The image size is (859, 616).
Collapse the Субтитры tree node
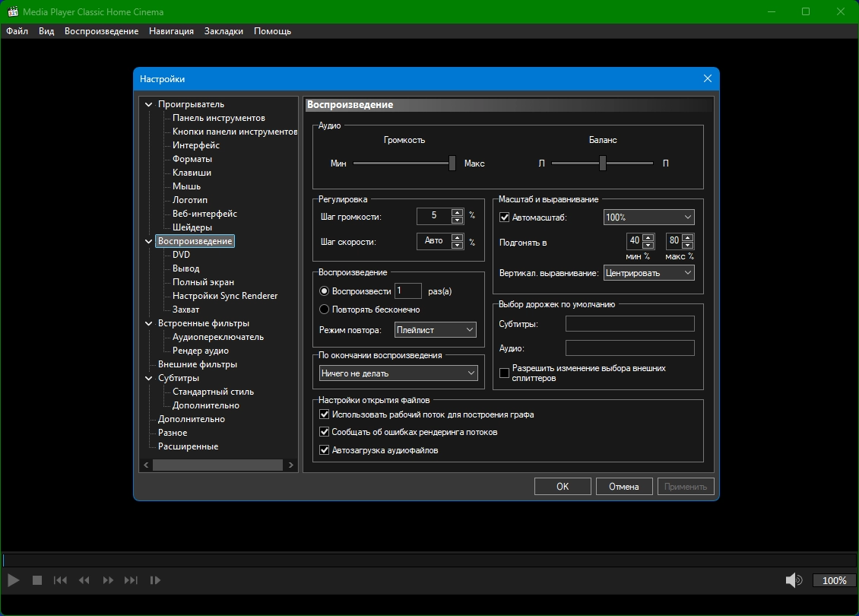tap(148, 378)
